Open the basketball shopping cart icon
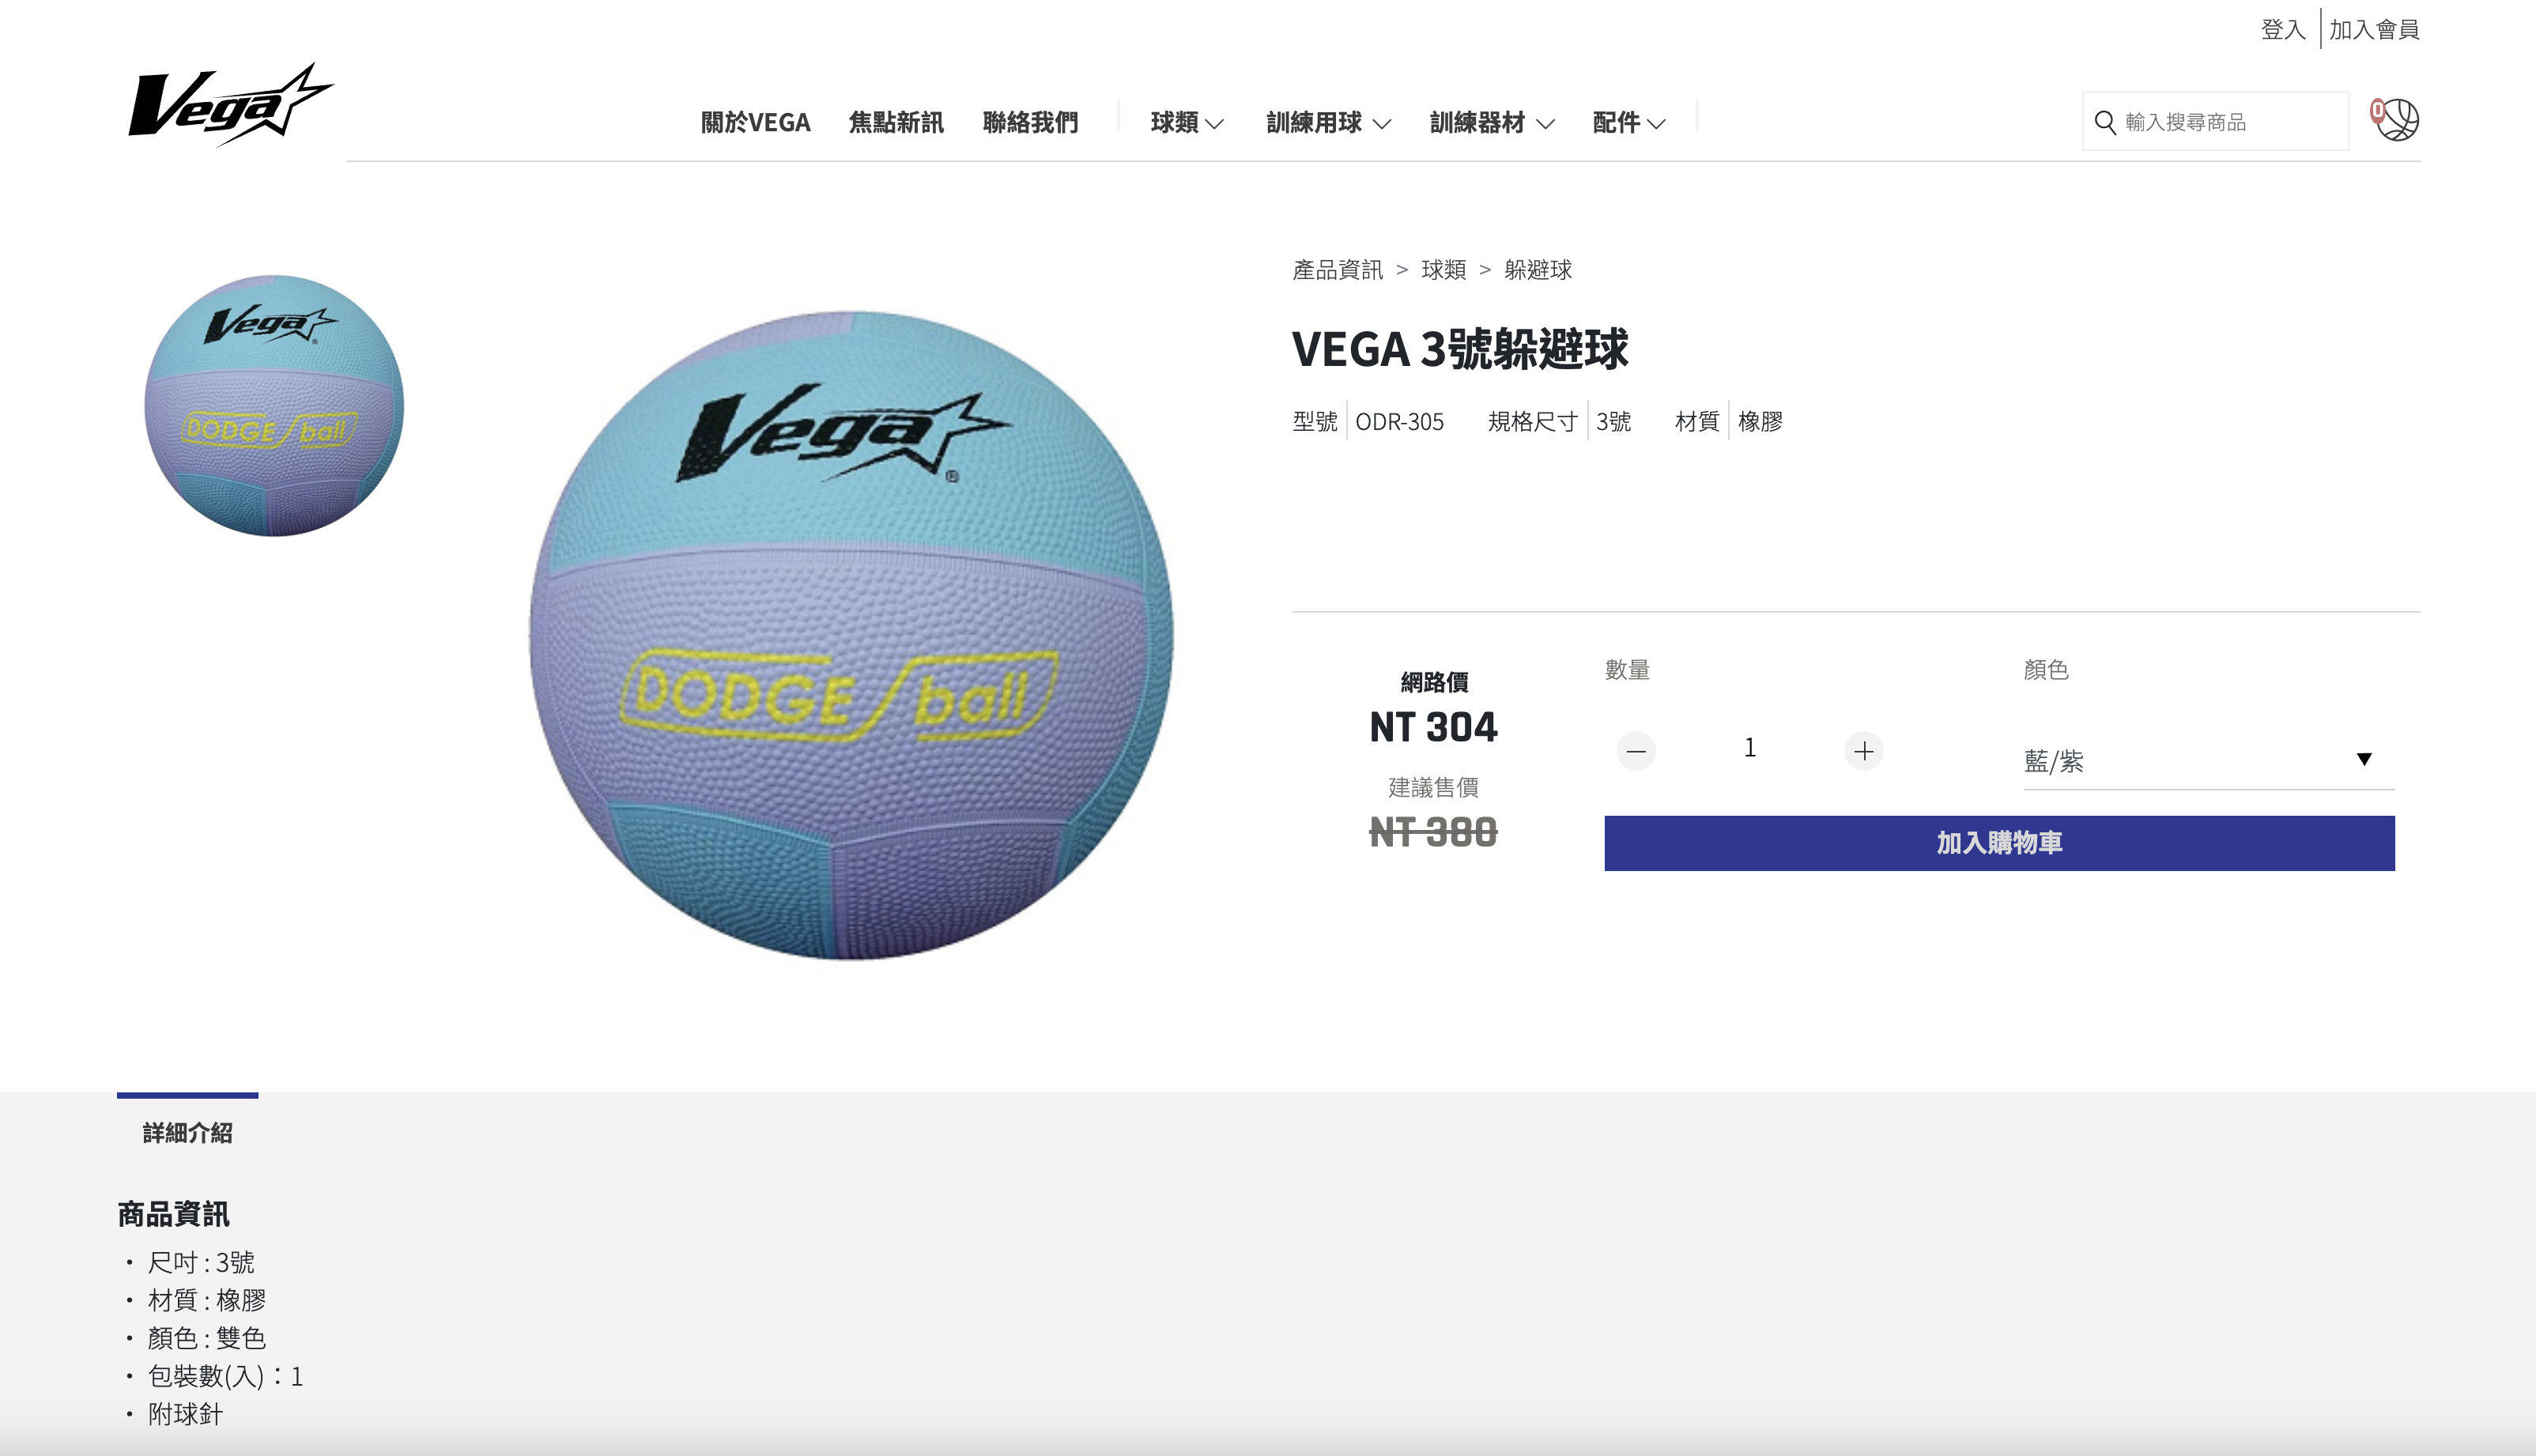The width and height of the screenshot is (2536, 1456). [x=2395, y=120]
